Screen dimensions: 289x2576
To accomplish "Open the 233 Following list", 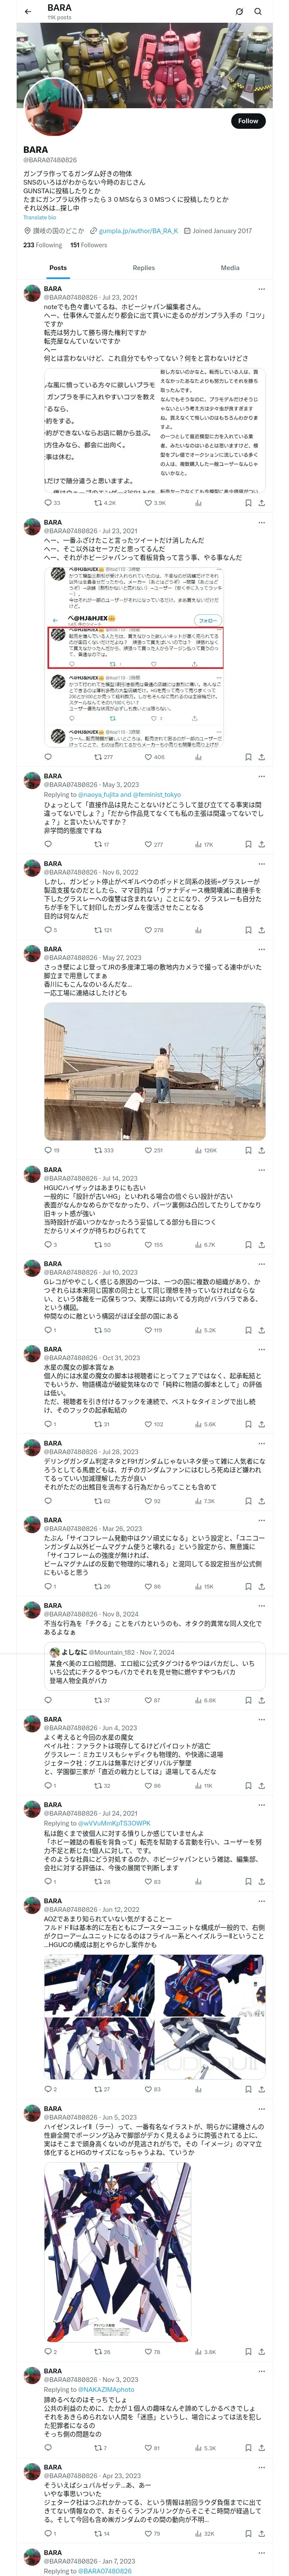I will point(42,245).
